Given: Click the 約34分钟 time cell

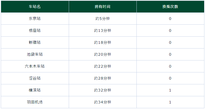Looking at the screenshot, I should 103,102.
